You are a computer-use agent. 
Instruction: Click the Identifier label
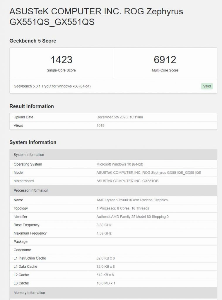[x=21, y=217]
